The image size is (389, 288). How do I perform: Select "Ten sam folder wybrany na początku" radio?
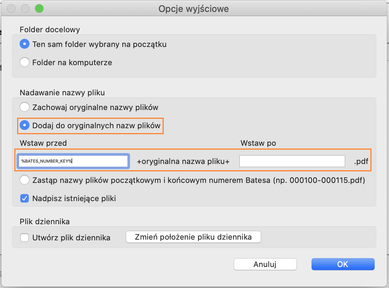click(25, 44)
